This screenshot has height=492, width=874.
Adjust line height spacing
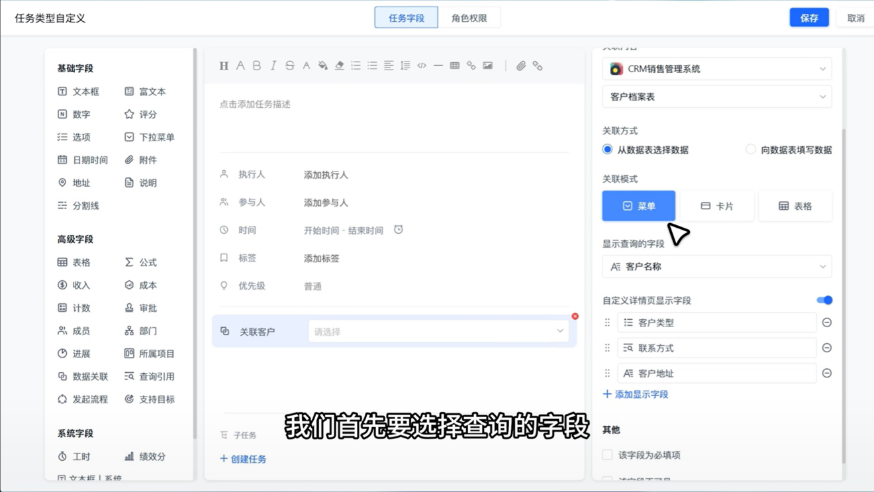(x=405, y=66)
